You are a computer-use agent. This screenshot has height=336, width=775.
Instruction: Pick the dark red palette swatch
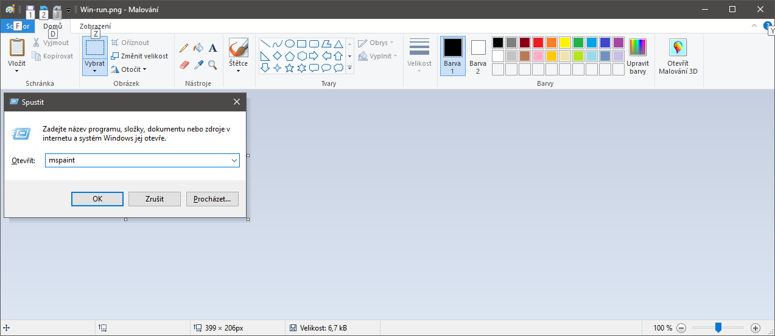click(525, 43)
